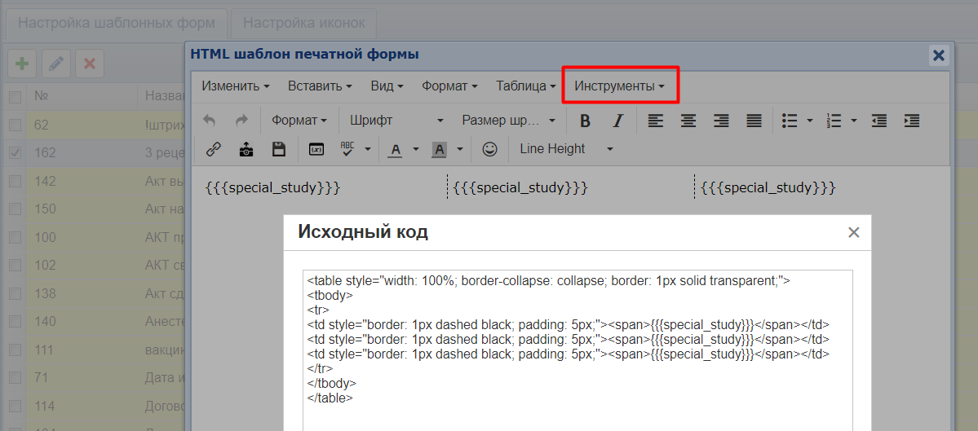Open the Инструменты menu

(x=619, y=86)
